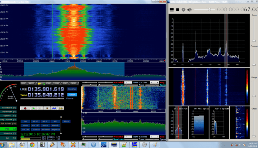Open the Options [F7] menu

tap(9, 116)
